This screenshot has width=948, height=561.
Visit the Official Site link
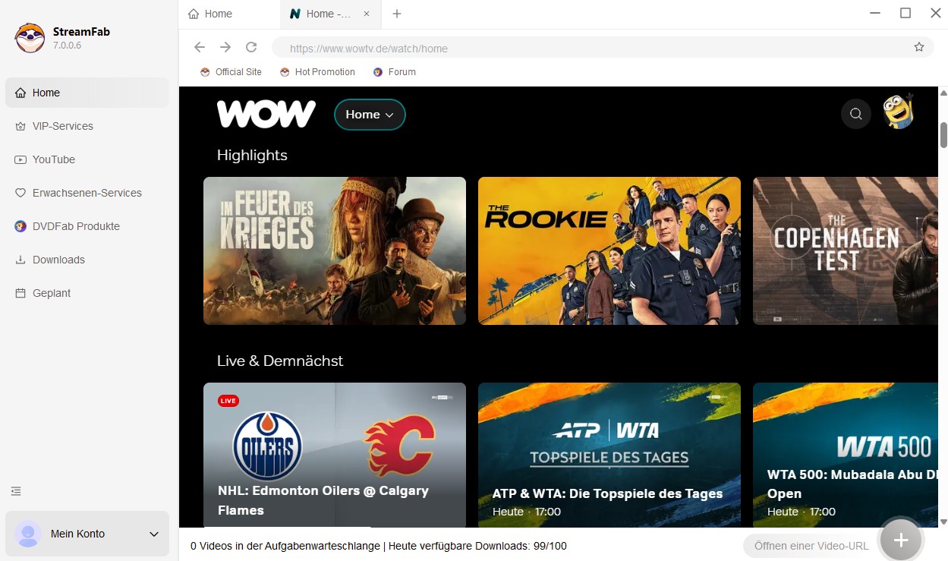click(x=231, y=71)
